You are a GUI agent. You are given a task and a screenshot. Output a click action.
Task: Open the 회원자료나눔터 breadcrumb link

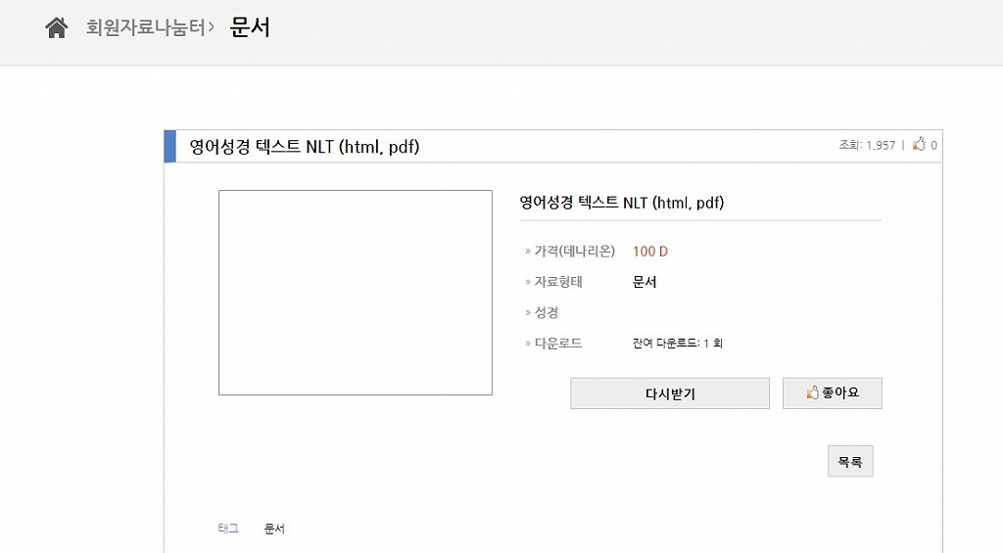[145, 28]
